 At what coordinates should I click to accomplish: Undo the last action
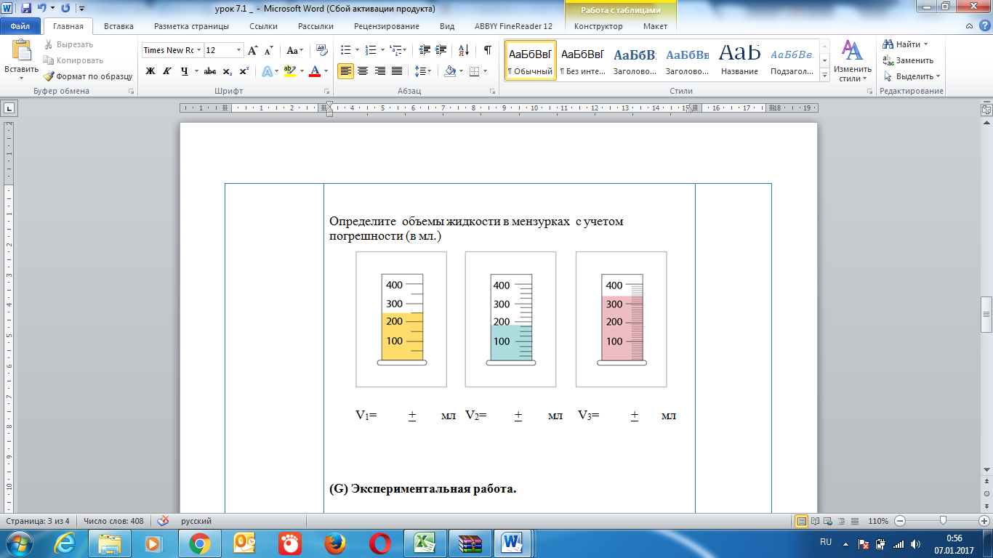(x=41, y=9)
